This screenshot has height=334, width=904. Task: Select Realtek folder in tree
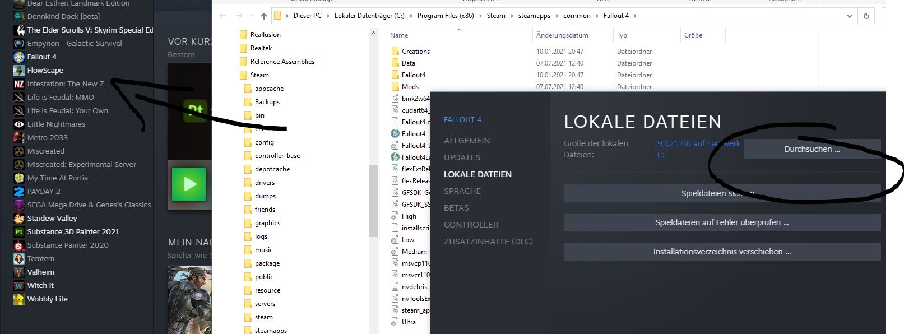[x=261, y=48]
